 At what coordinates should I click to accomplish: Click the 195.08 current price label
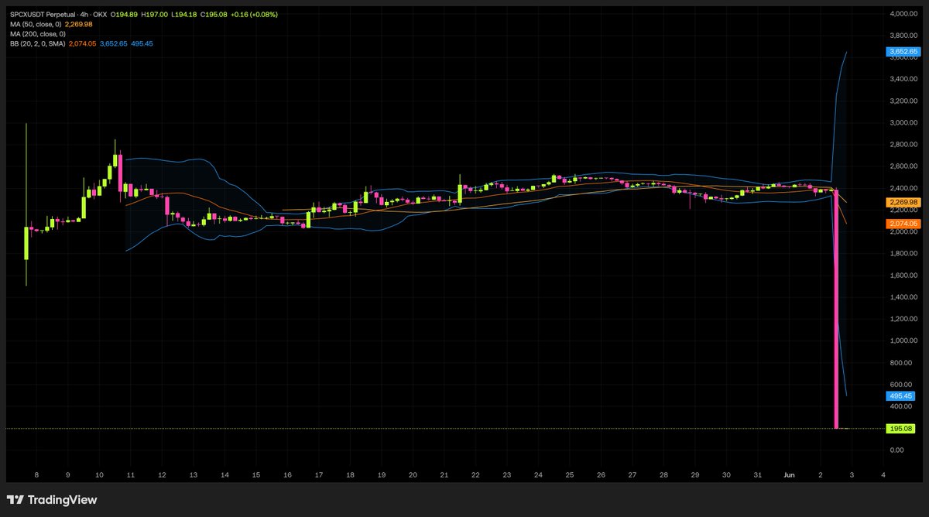[900, 428]
